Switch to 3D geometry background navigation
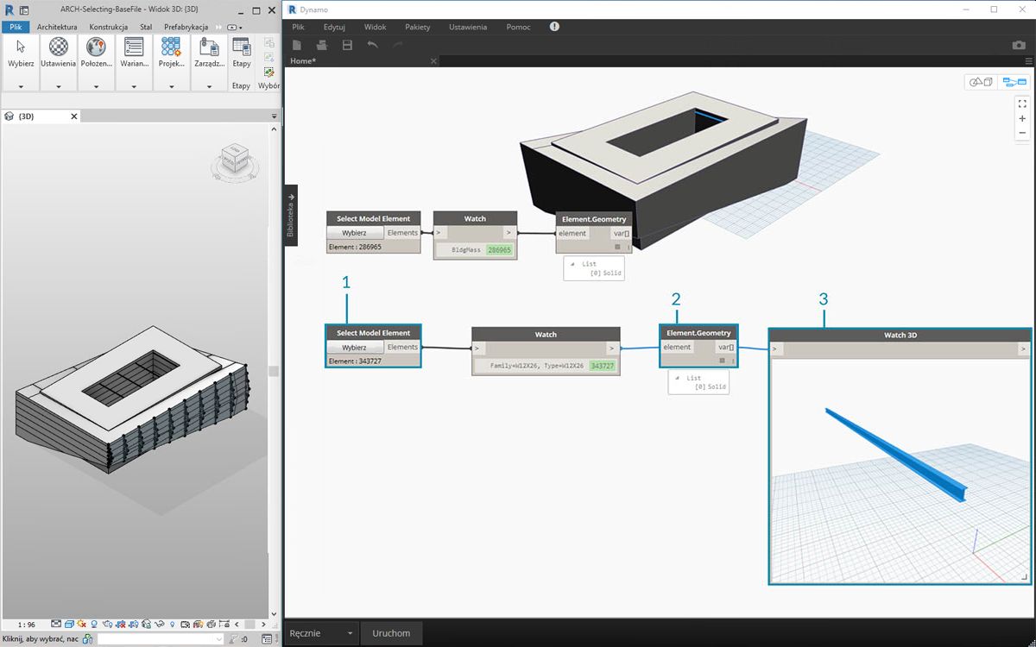This screenshot has height=647, width=1036. [982, 82]
